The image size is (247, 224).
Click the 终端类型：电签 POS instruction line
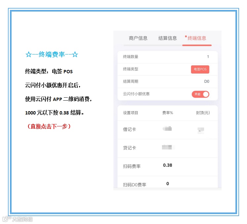tap(49, 71)
